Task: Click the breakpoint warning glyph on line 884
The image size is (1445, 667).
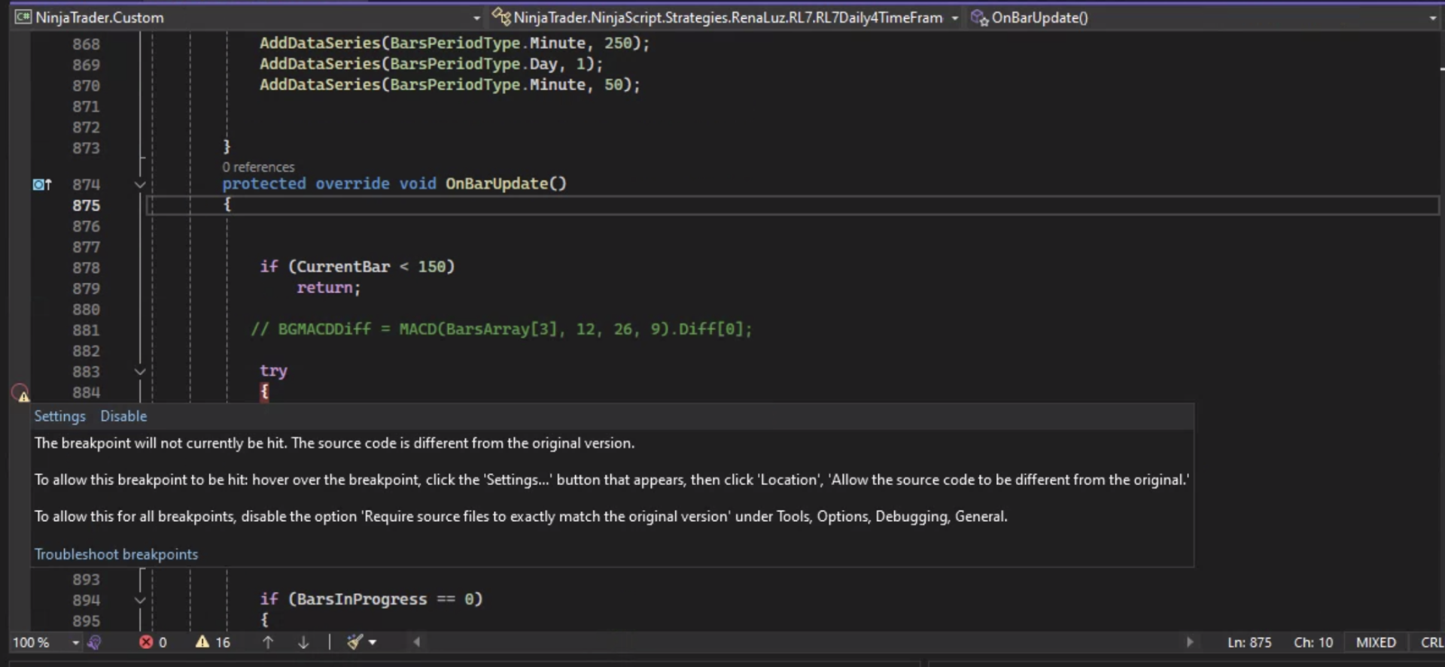Action: tap(20, 393)
